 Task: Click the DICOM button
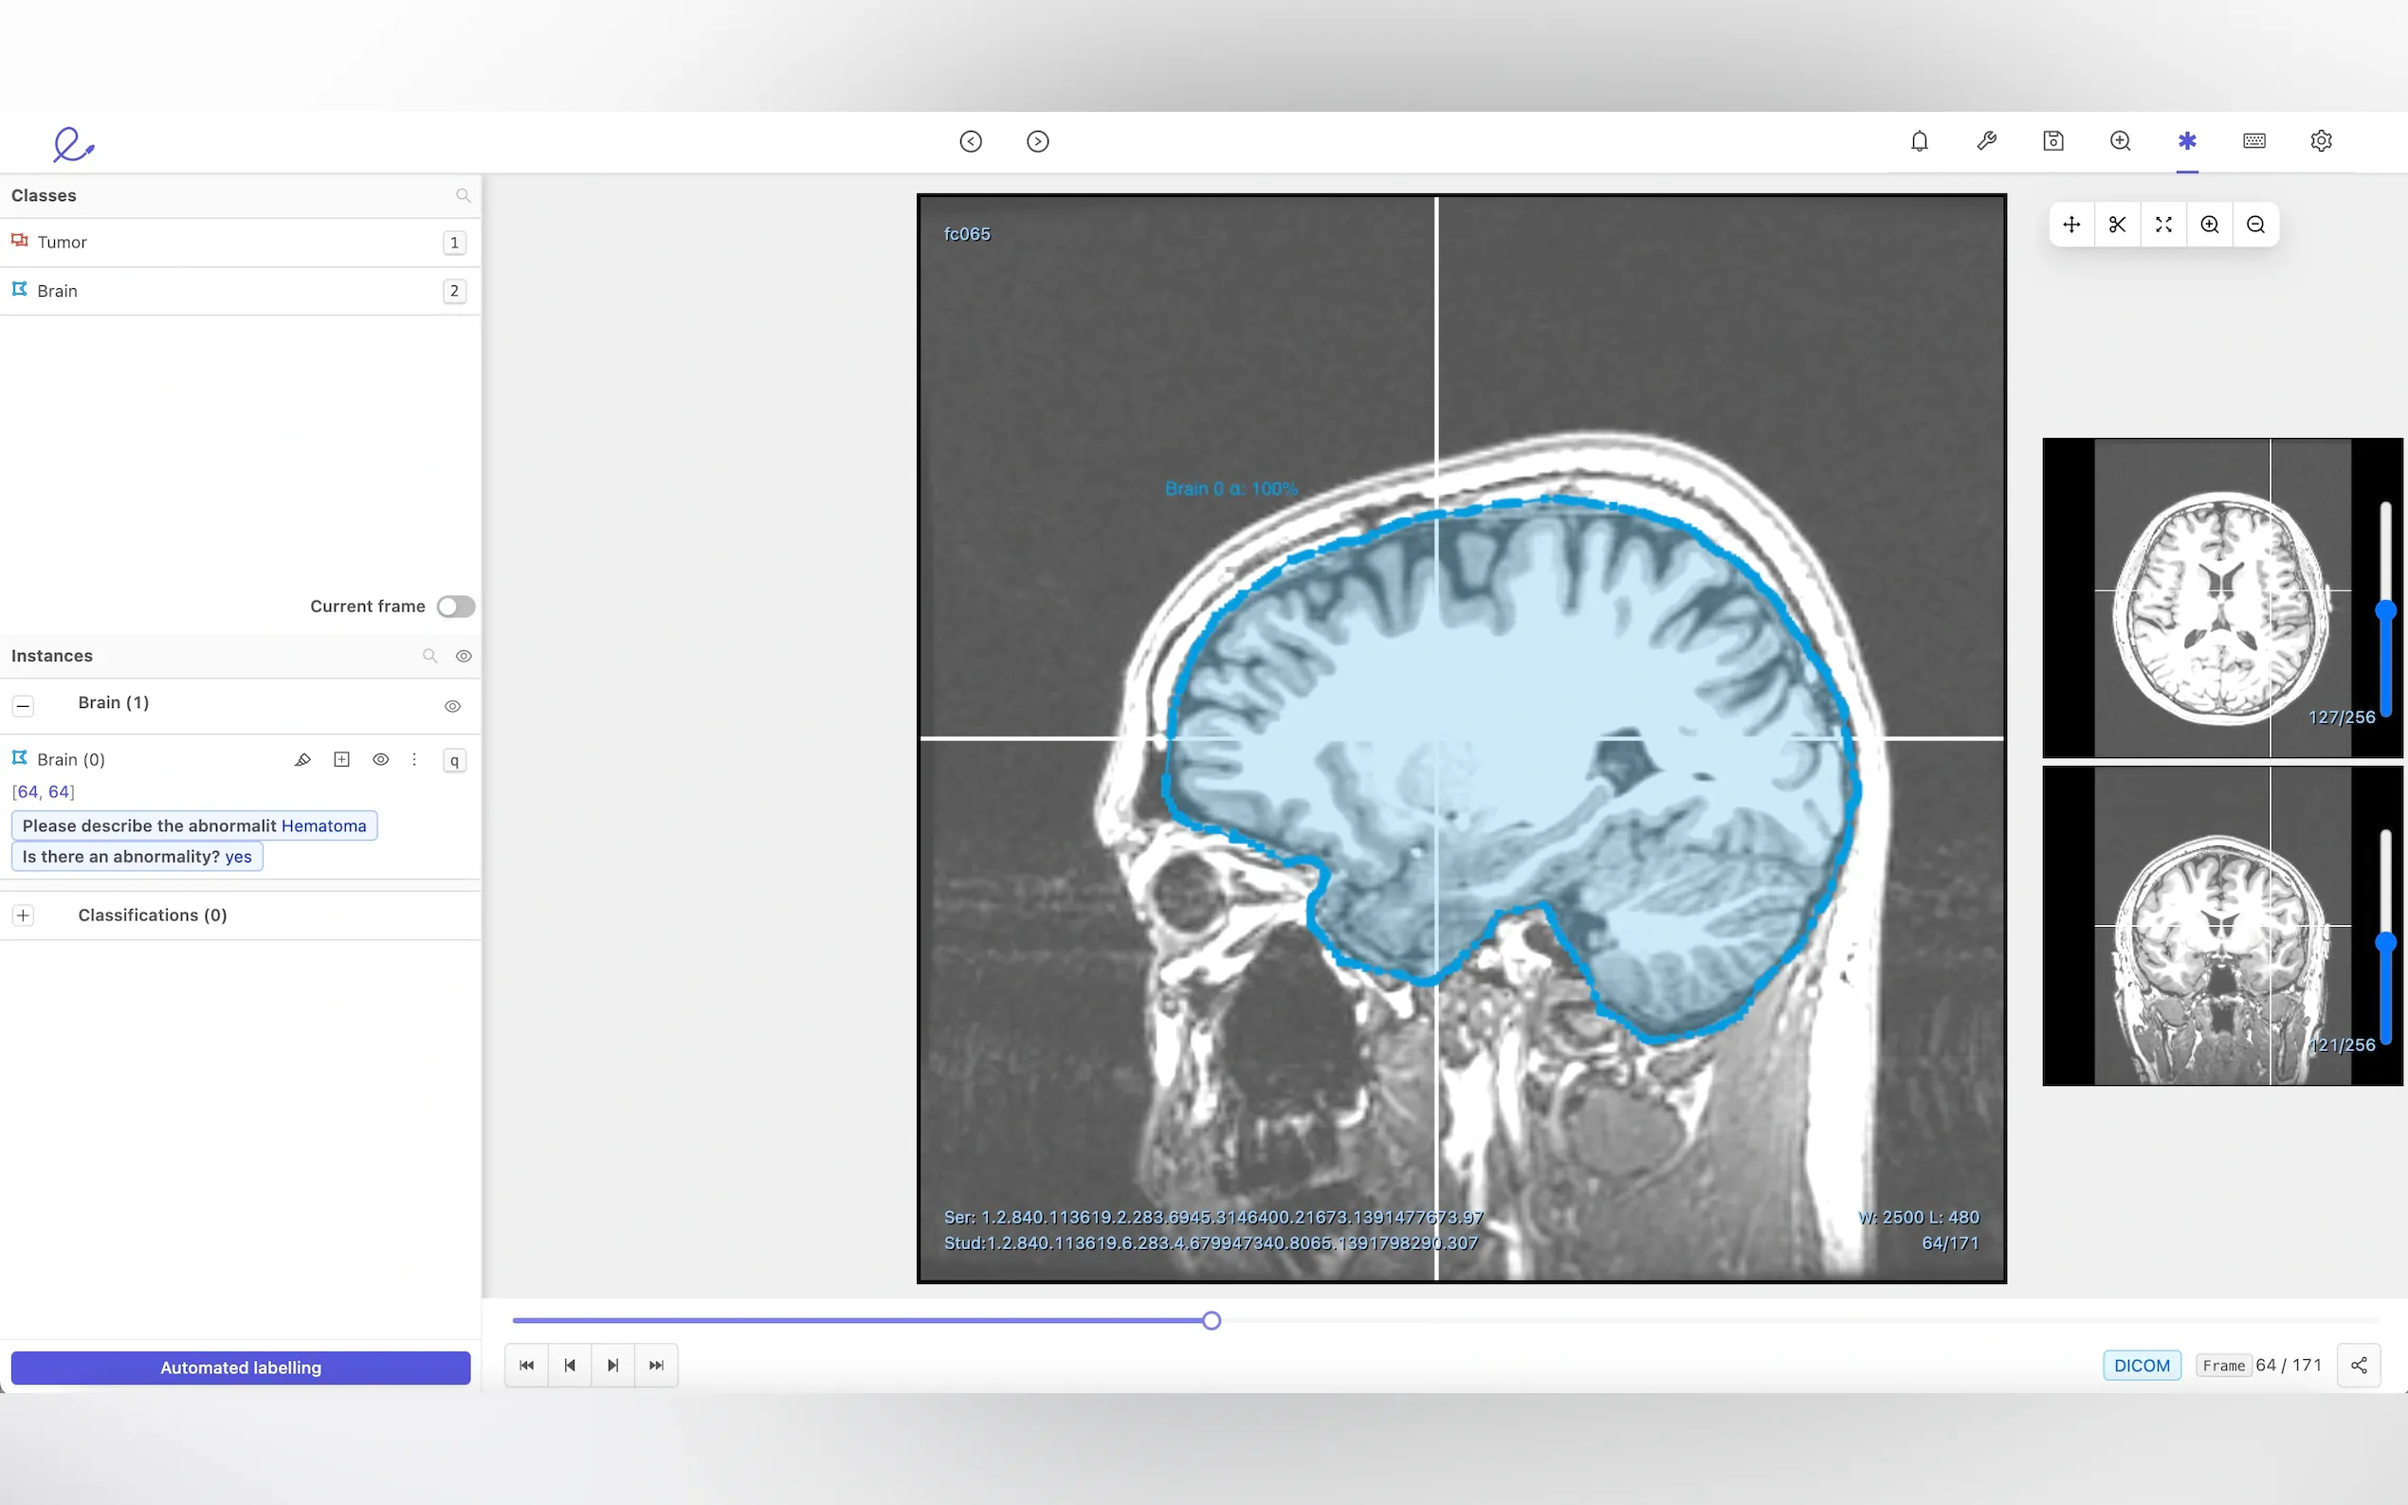2141,1365
